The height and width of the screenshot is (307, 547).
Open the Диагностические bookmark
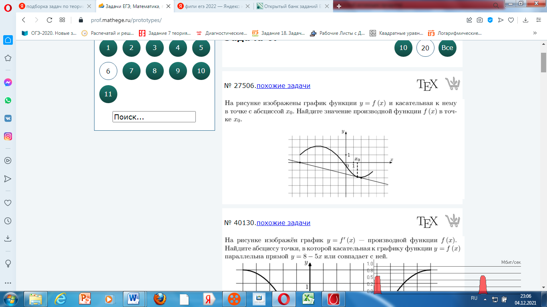[221, 33]
